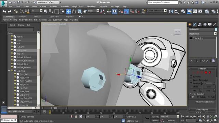Viewport: 219px width, 123px height.
Task: Click the Mirror tool icon
Action: (171, 11)
